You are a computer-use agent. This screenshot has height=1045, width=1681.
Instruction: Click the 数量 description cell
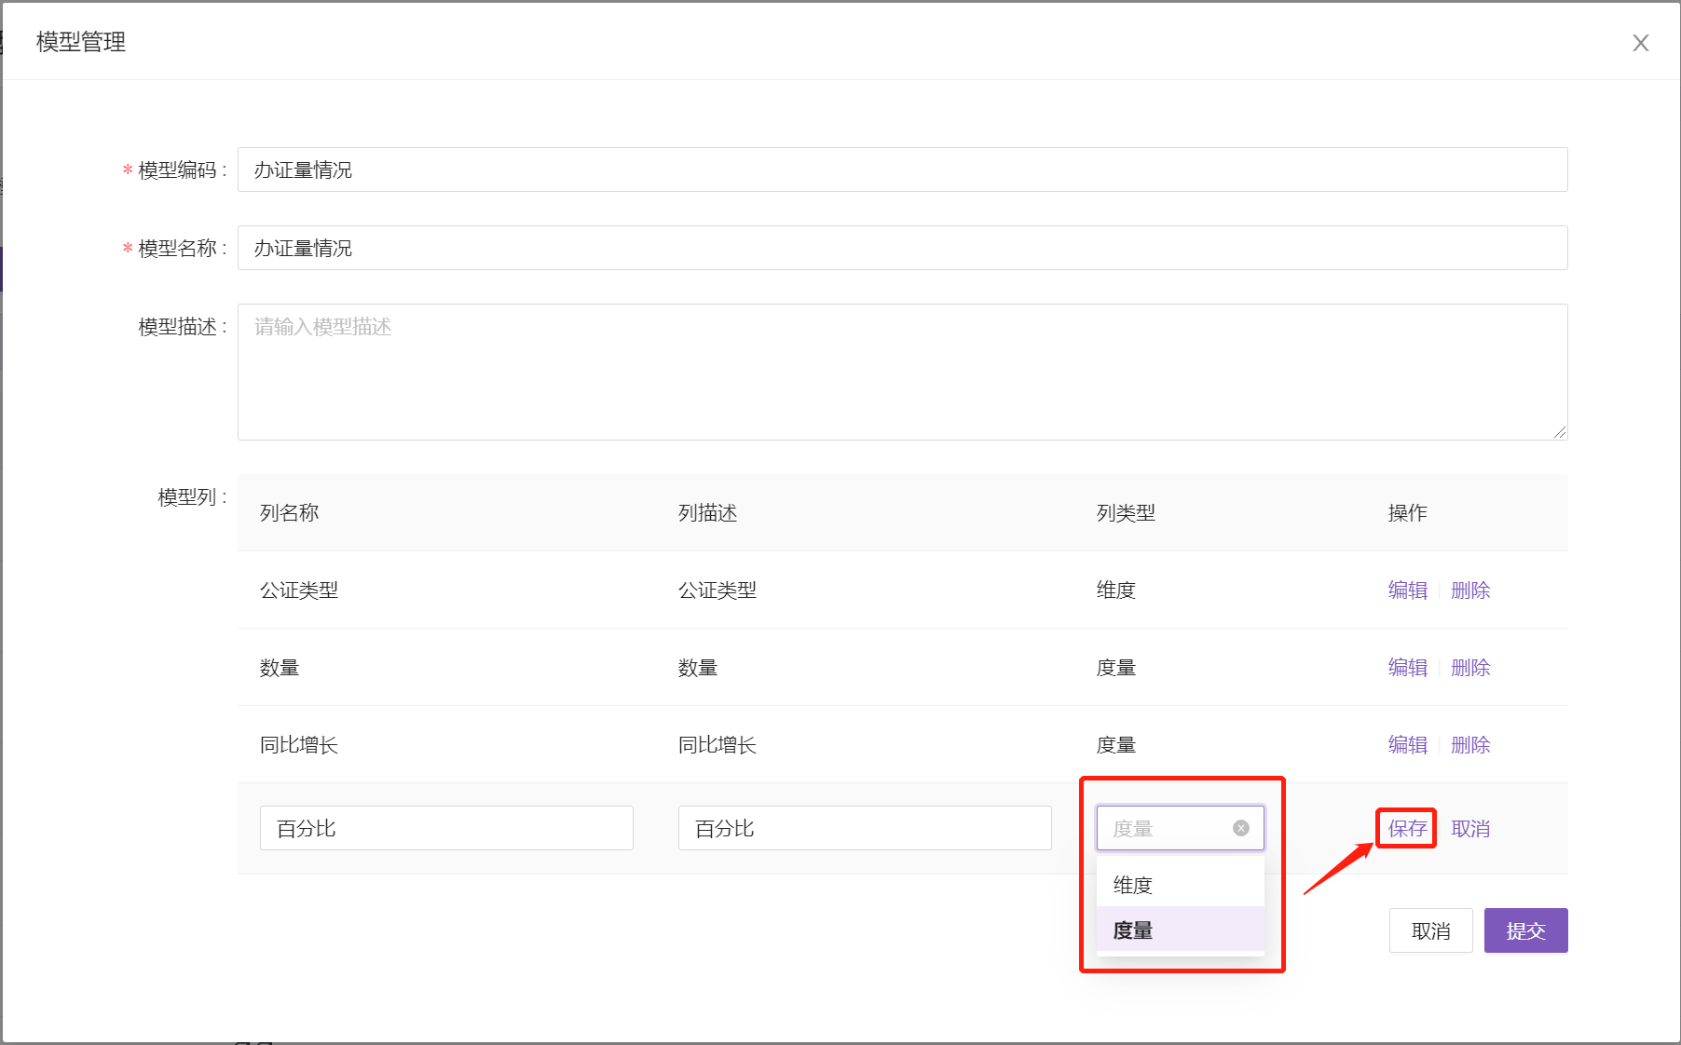point(698,668)
